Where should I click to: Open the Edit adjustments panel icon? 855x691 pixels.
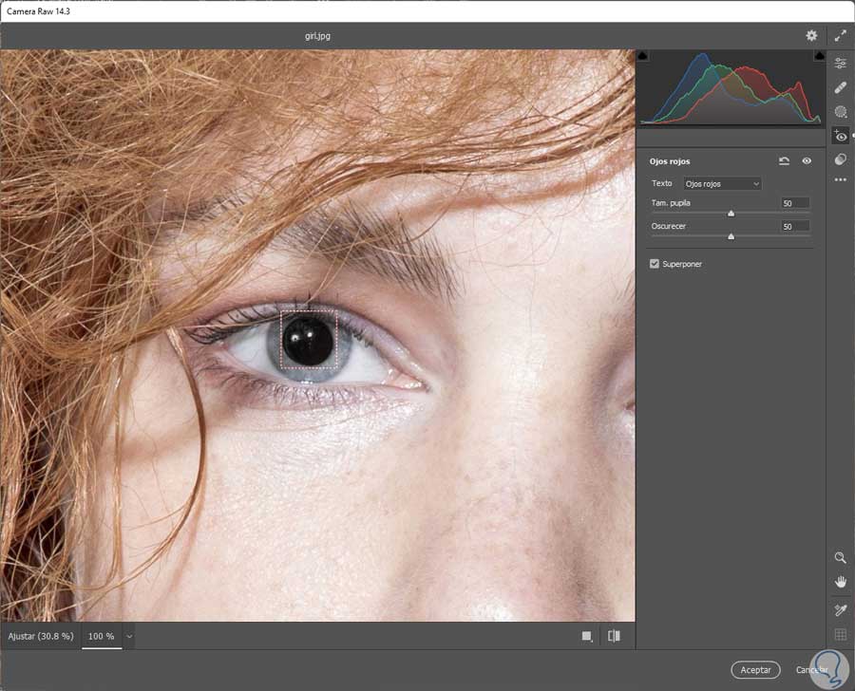click(840, 63)
